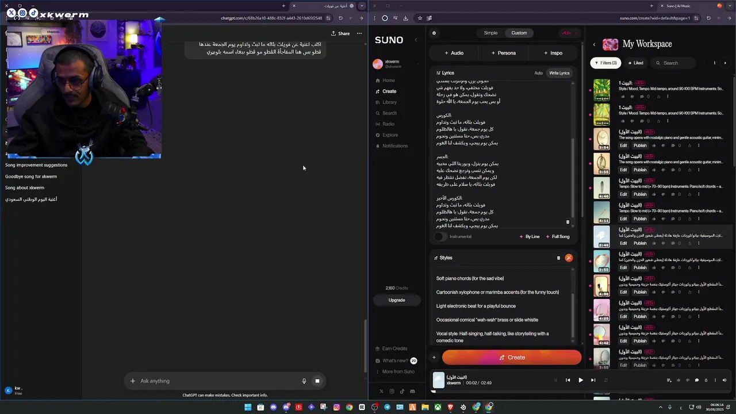The height and width of the screenshot is (414, 736).
Task: Select the Custom creation mode tab
Action: point(519,33)
